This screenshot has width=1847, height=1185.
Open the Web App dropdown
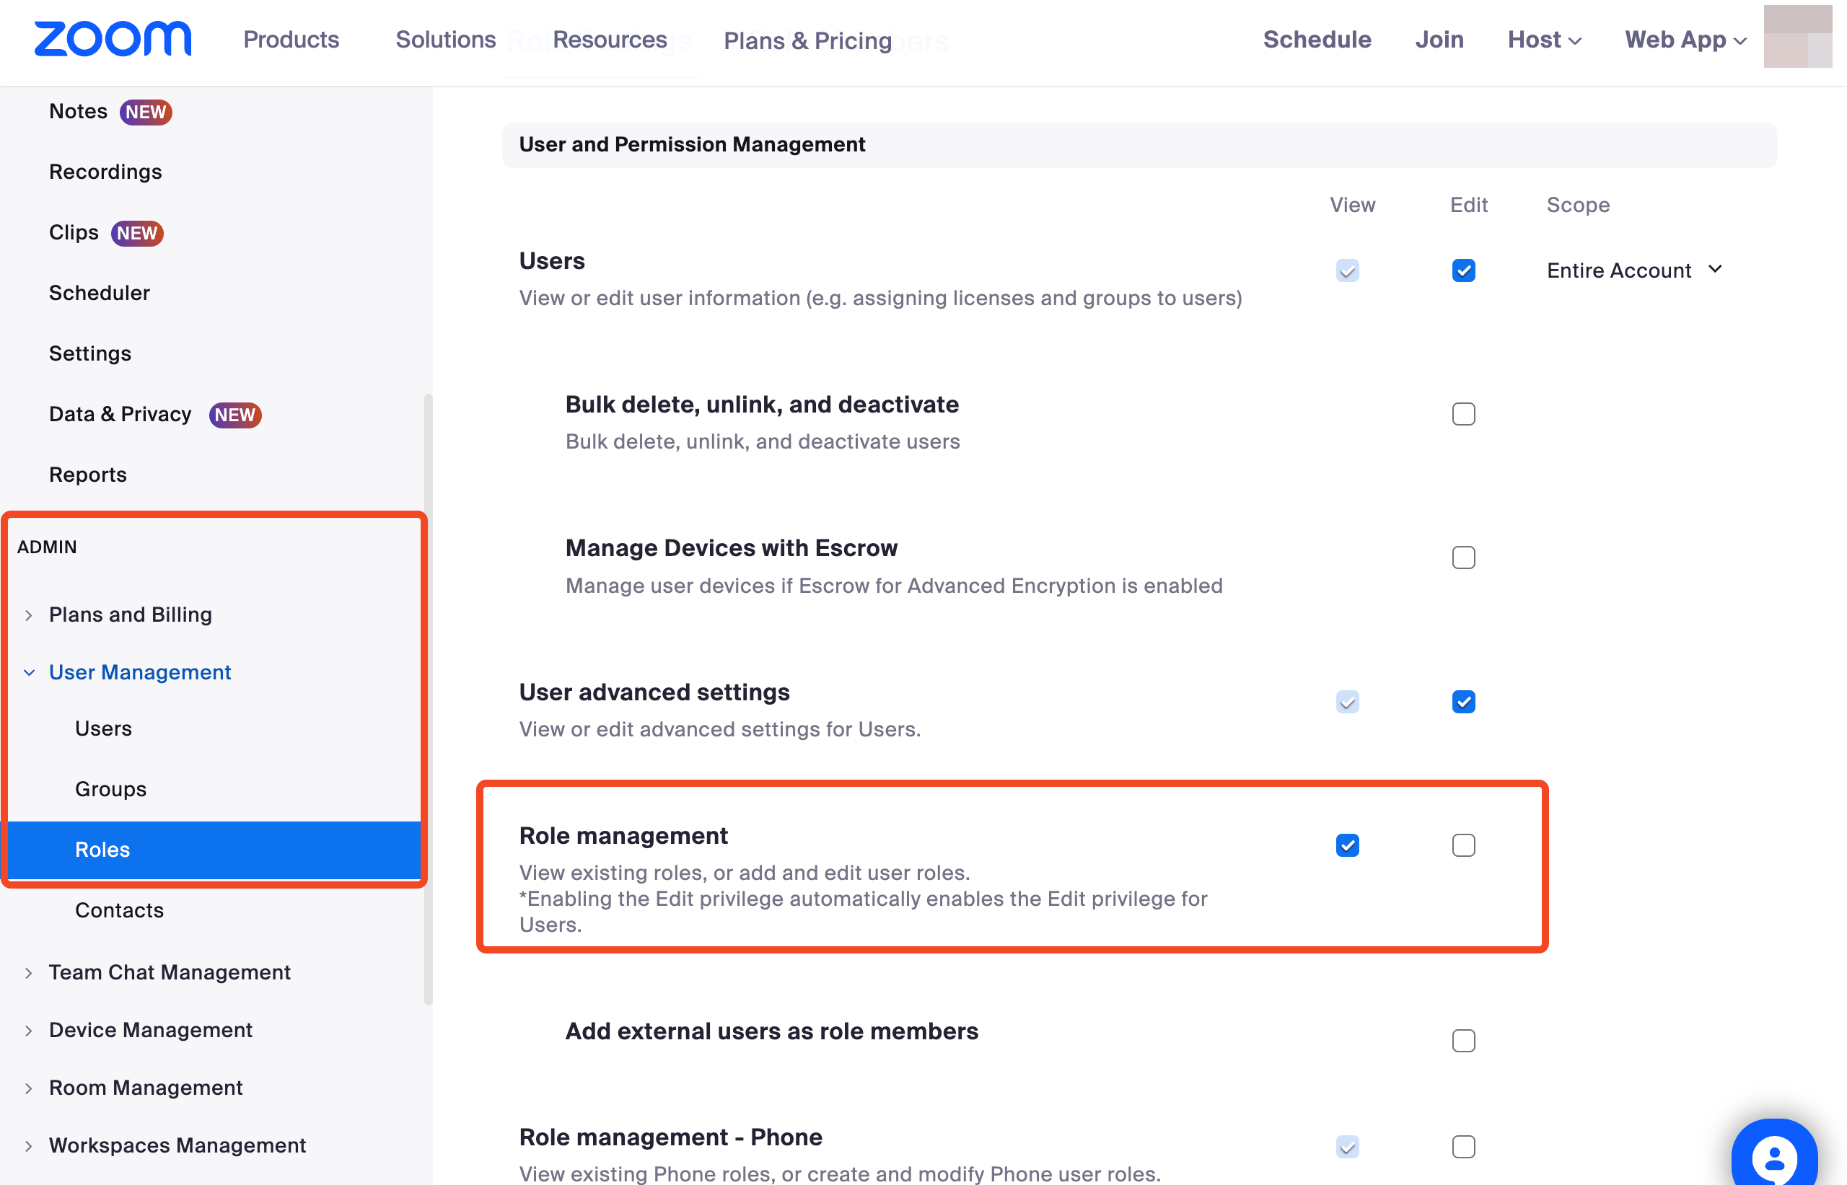point(1685,39)
